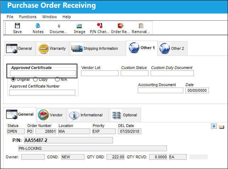Click the order type field showing PO
The height and width of the screenshot is (169, 228).
click(30, 131)
